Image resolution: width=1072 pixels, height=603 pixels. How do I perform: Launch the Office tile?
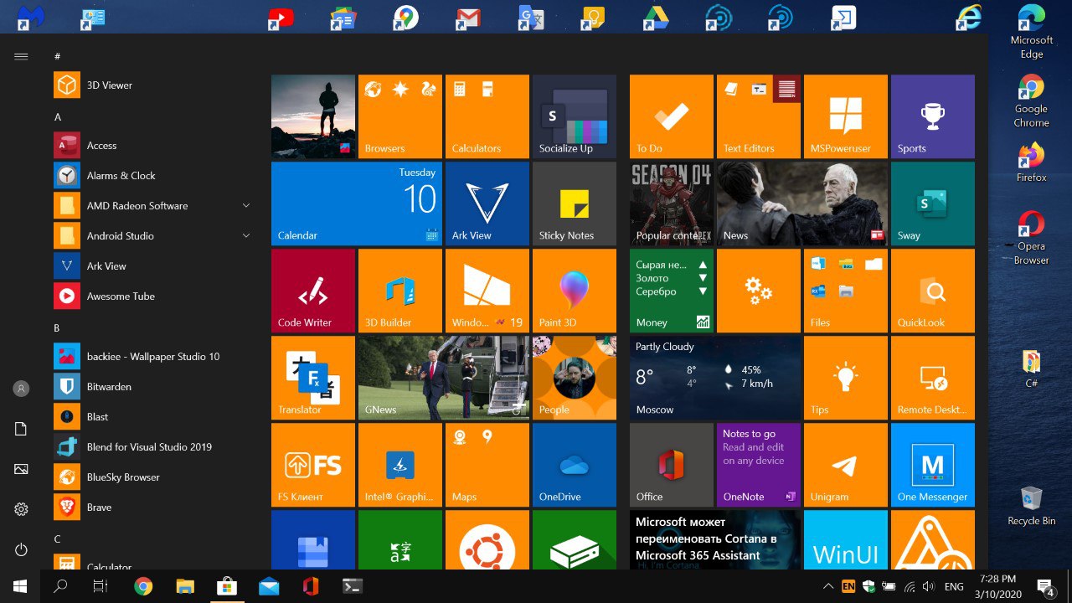click(x=672, y=465)
